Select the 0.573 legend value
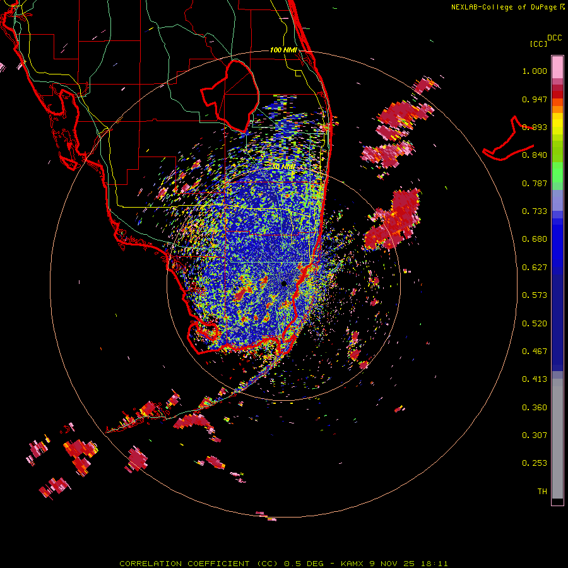Image resolution: width=568 pixels, height=568 pixels. tap(535, 295)
